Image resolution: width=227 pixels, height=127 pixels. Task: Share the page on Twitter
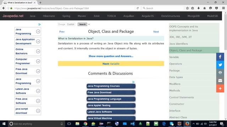(220, 65)
